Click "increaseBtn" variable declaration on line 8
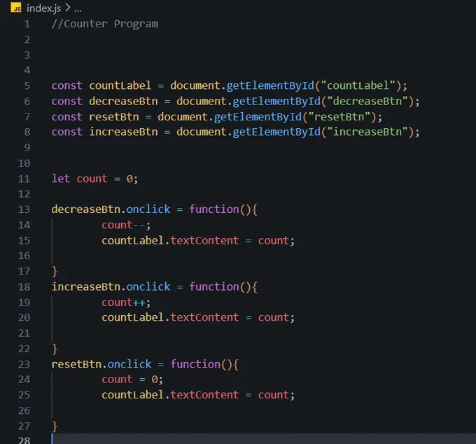The height and width of the screenshot is (444, 476). coord(124,132)
